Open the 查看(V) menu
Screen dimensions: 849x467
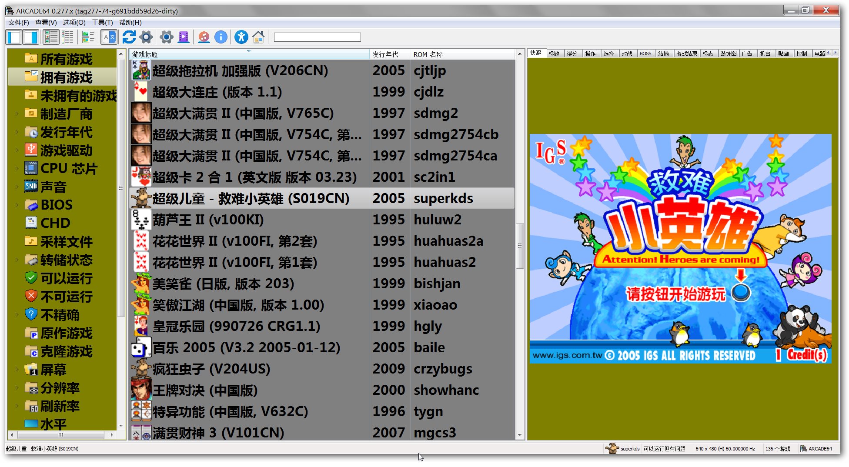click(46, 23)
